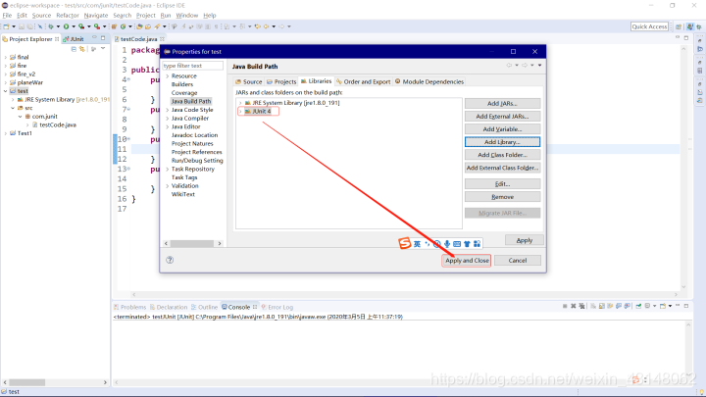The height and width of the screenshot is (397, 706).
Task: Switch to Order and Export tab
Action: pyautogui.click(x=364, y=81)
